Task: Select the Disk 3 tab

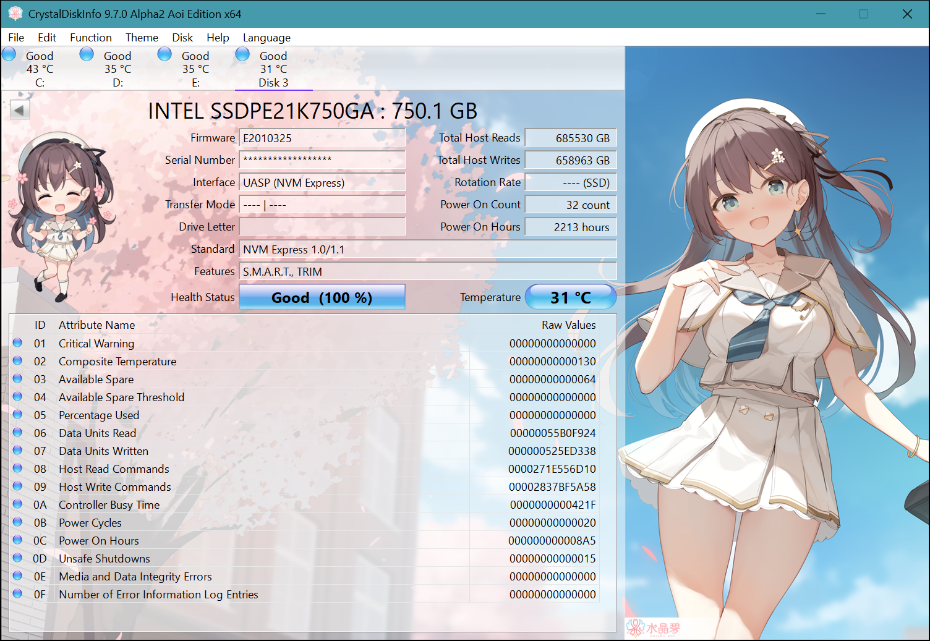Action: 273,69
